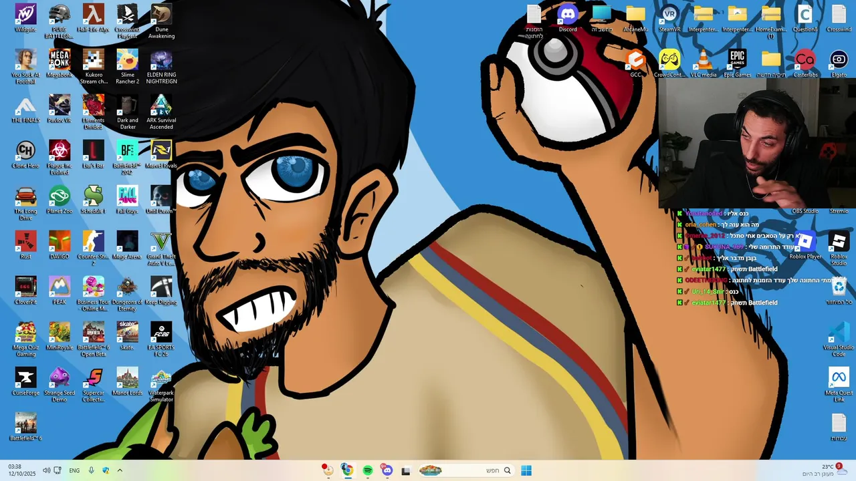
Task: Select the Mage Arena icon
Action: pos(127,245)
